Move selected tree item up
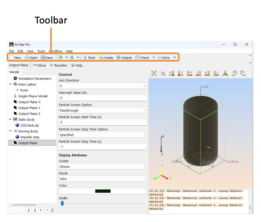The width and height of the screenshot is (261, 222). point(29,210)
